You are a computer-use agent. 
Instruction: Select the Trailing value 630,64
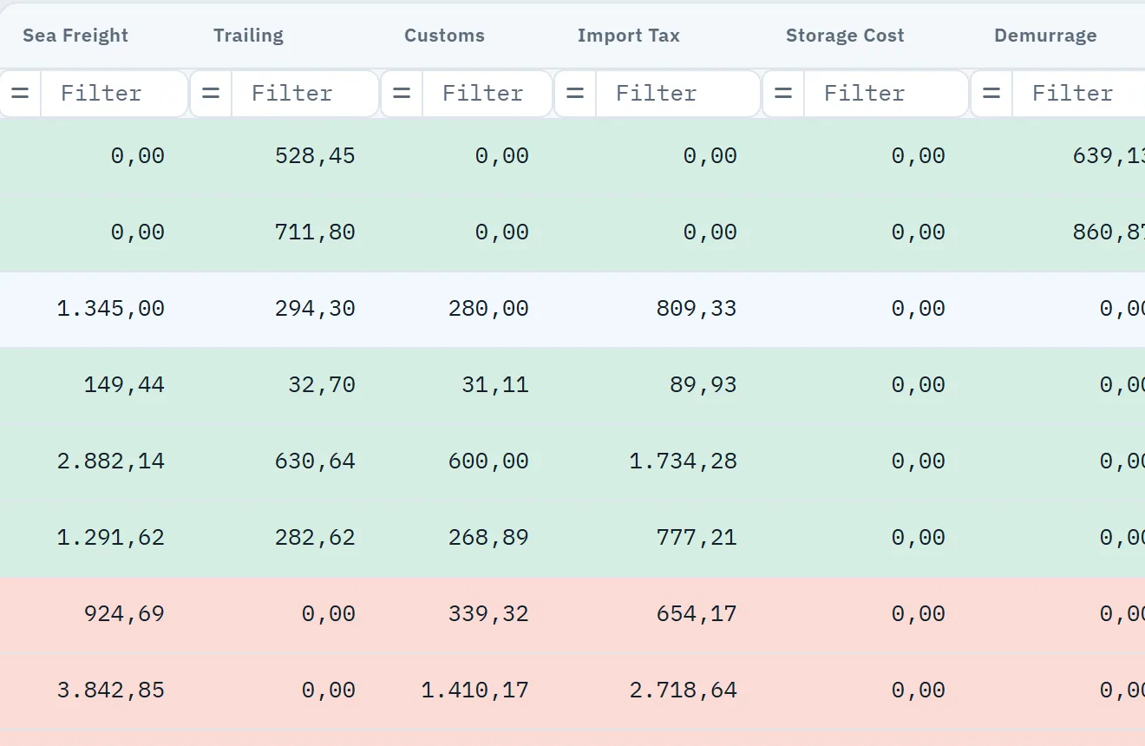pyautogui.click(x=315, y=461)
